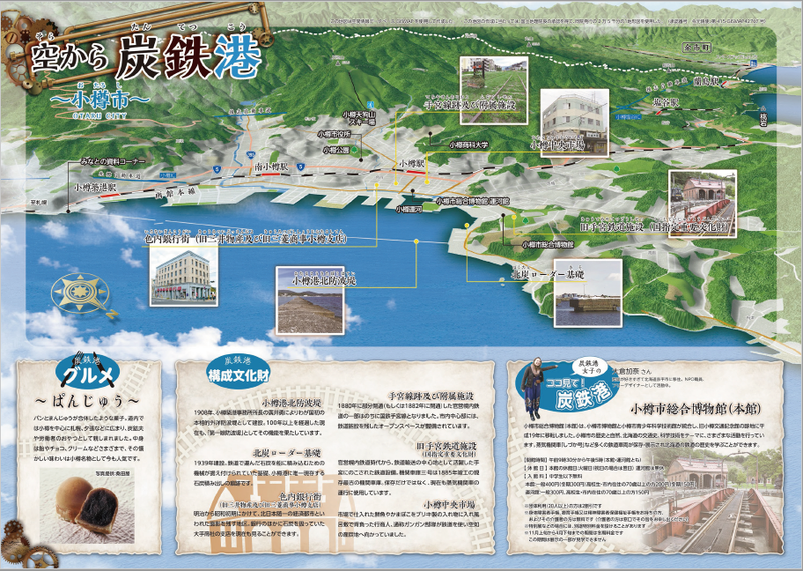Click the 南小樽駅 station label

coord(271,167)
